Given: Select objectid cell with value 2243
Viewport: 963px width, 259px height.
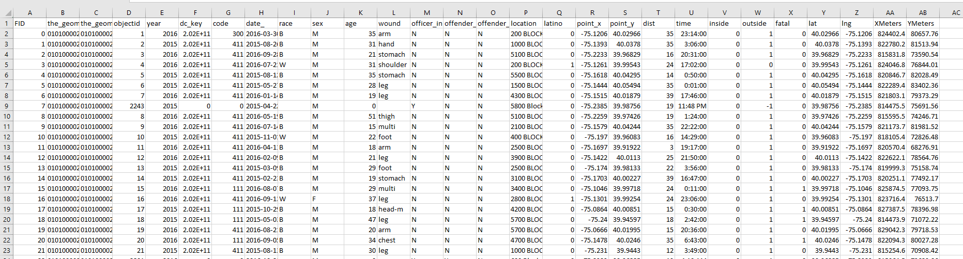Looking at the screenshot, I should [x=129, y=106].
